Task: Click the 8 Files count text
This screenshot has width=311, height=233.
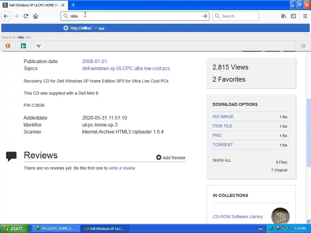Action: point(282,162)
